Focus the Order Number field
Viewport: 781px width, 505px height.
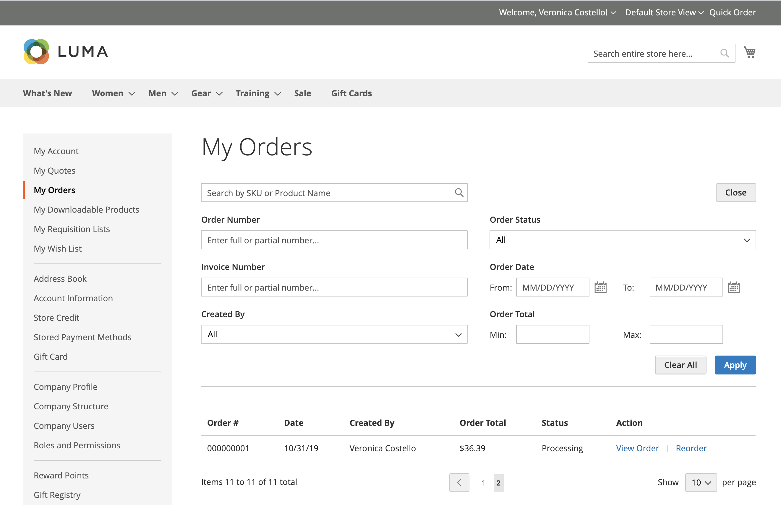coord(334,240)
